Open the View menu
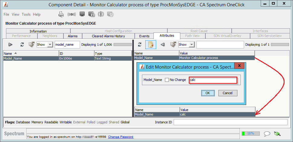293x142 pixels. [x=15, y=14]
